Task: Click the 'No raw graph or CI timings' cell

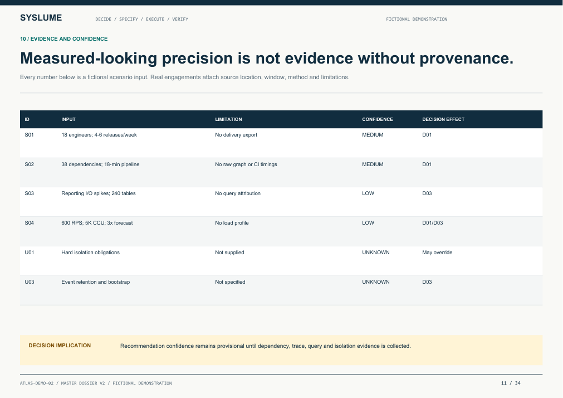Action: 246,164
